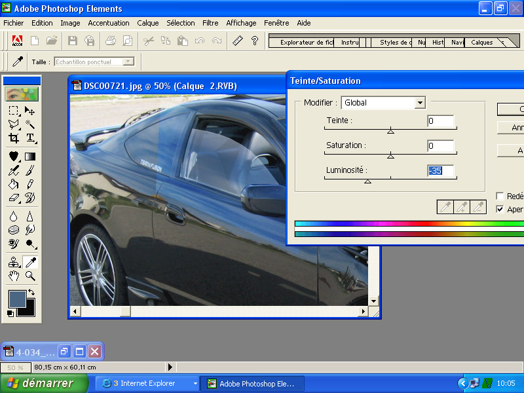Screen dimensions: 524x393
Task: Click the Adobe Photoshop Elements taskbar button
Action: [x=252, y=384]
